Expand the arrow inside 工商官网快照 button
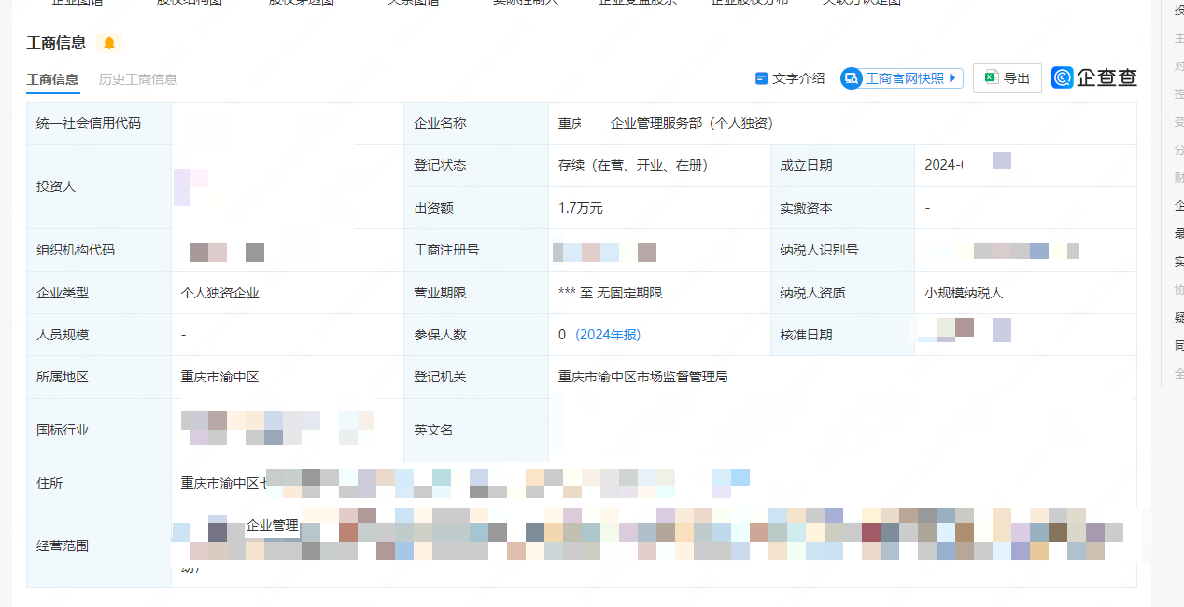Image resolution: width=1184 pixels, height=607 pixels. tap(951, 78)
